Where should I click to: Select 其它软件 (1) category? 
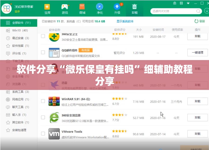click(x=19, y=122)
